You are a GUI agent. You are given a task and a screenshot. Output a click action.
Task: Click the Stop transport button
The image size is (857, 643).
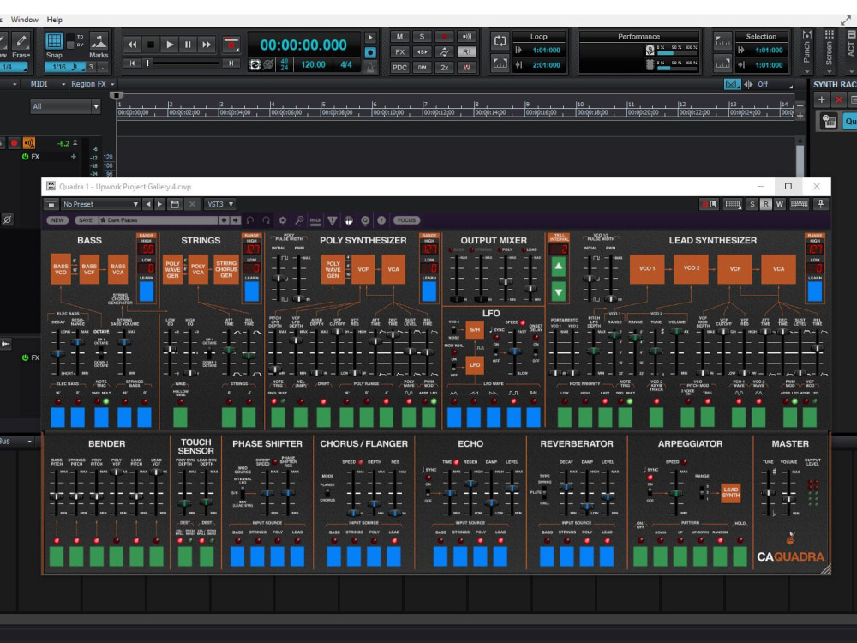(x=151, y=45)
